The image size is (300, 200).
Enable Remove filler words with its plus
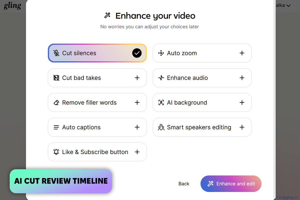[137, 102]
